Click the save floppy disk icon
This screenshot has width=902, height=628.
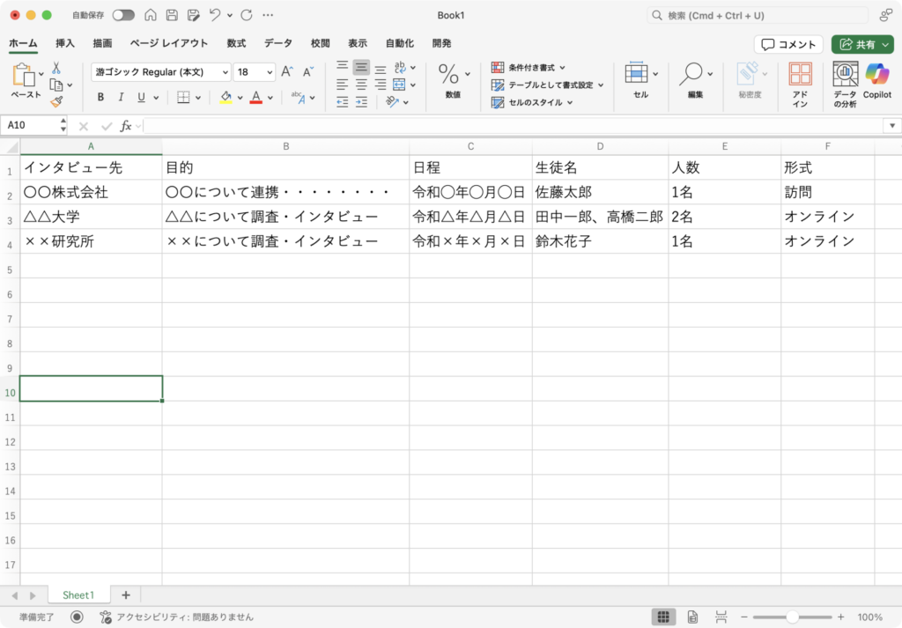172,16
